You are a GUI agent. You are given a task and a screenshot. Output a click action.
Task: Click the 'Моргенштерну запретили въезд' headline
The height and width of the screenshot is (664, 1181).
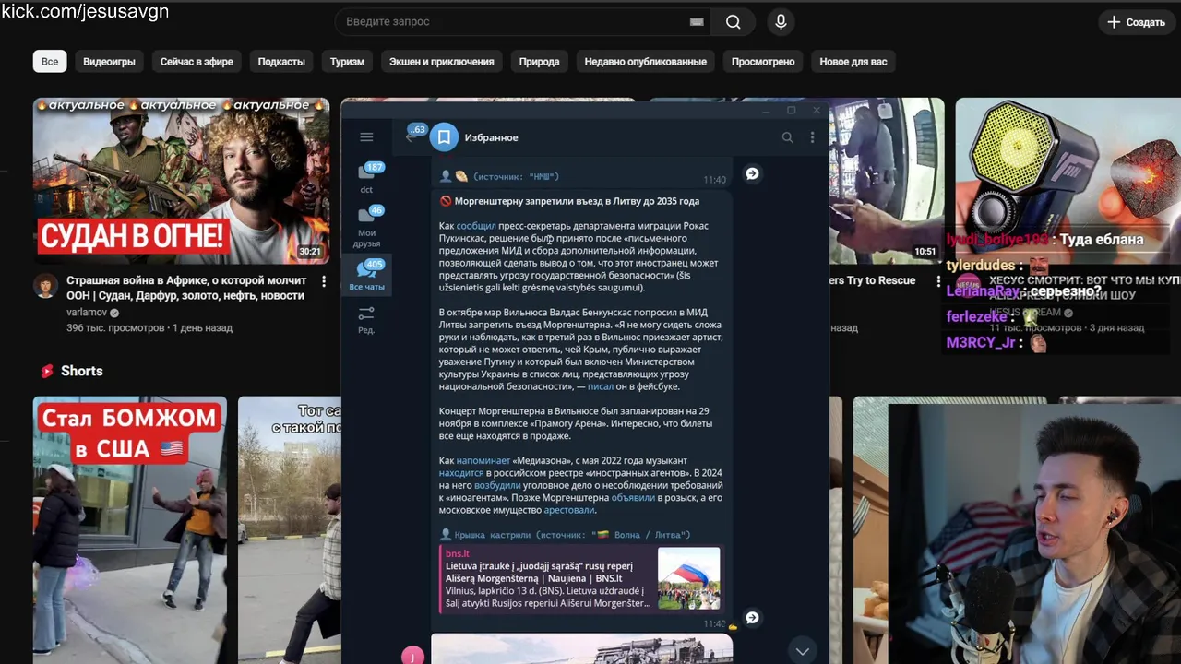click(577, 201)
